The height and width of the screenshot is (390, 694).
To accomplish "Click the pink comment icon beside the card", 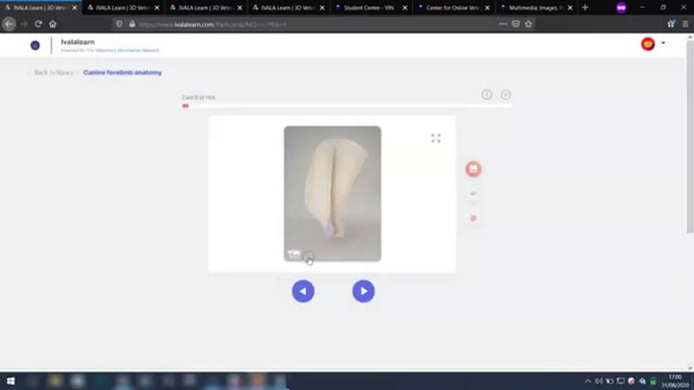I will point(473,218).
